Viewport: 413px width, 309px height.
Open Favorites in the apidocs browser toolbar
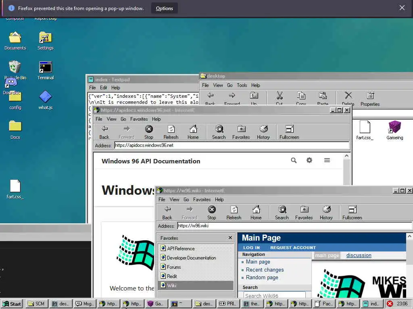coord(241,132)
